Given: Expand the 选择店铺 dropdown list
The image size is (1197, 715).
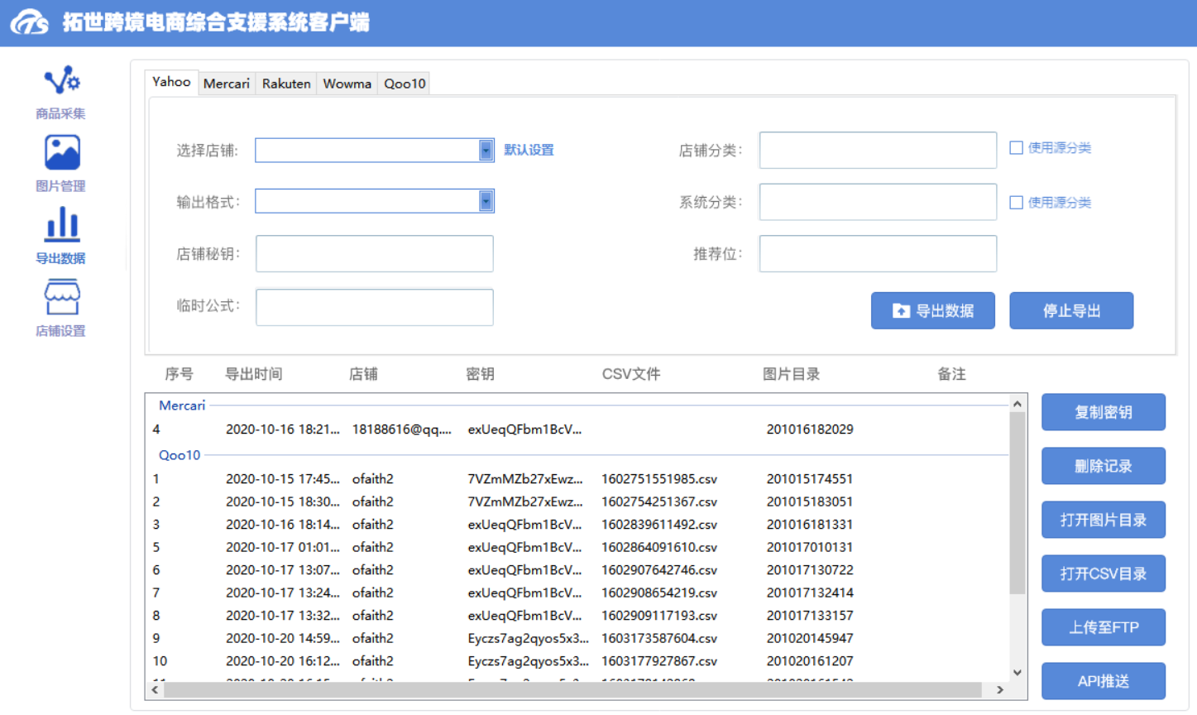Looking at the screenshot, I should point(486,150).
